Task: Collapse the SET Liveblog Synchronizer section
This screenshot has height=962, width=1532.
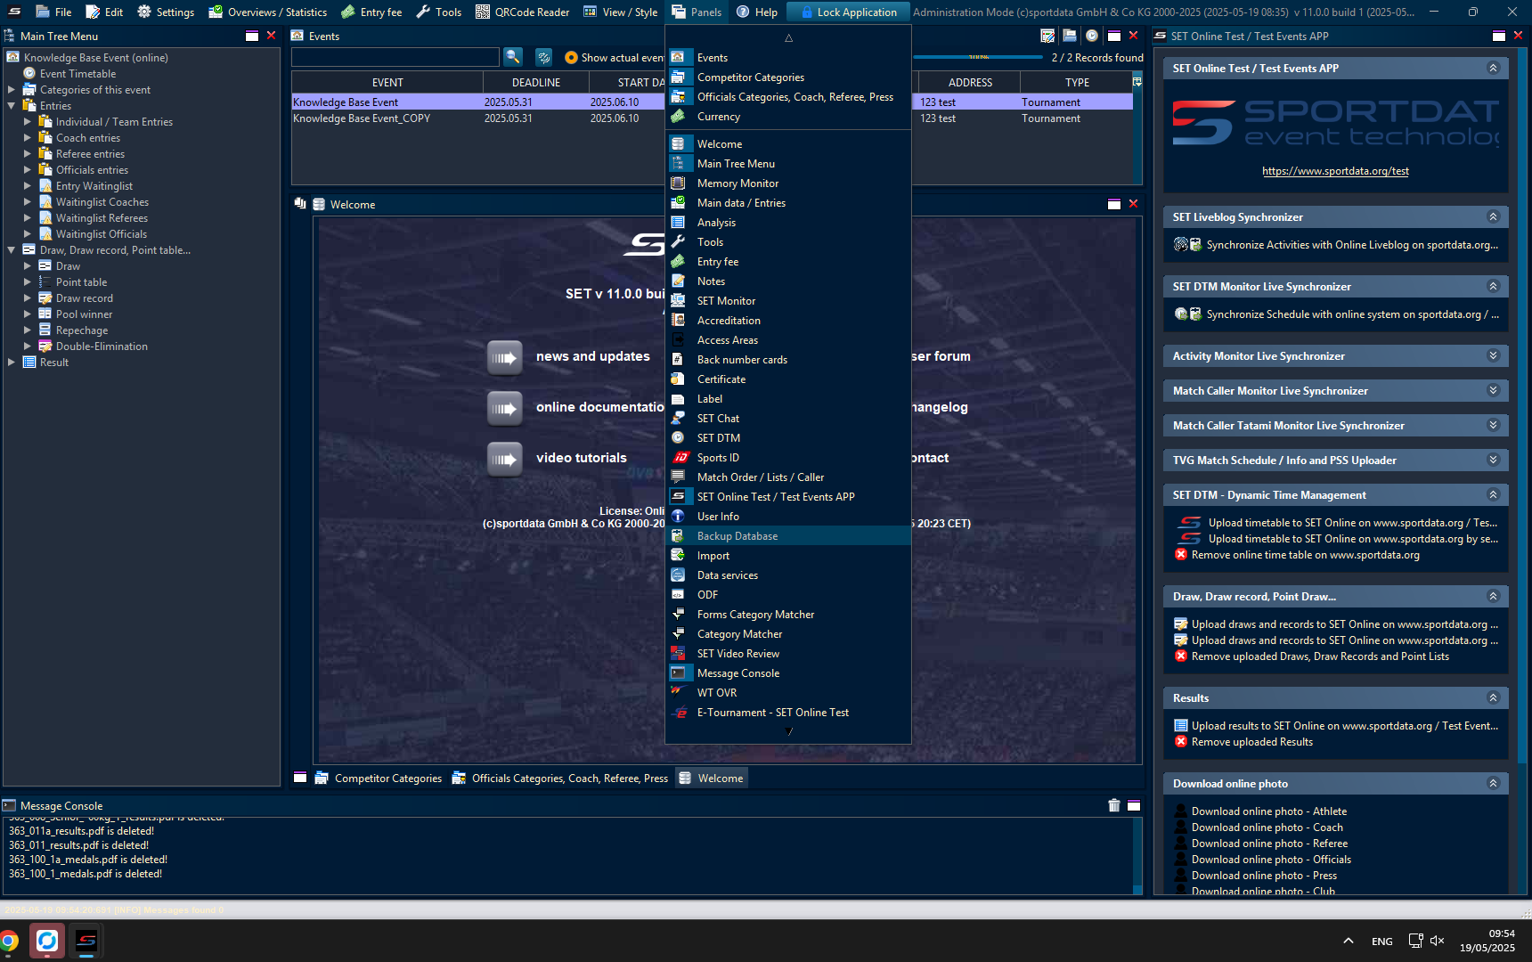Action: [x=1493, y=216]
